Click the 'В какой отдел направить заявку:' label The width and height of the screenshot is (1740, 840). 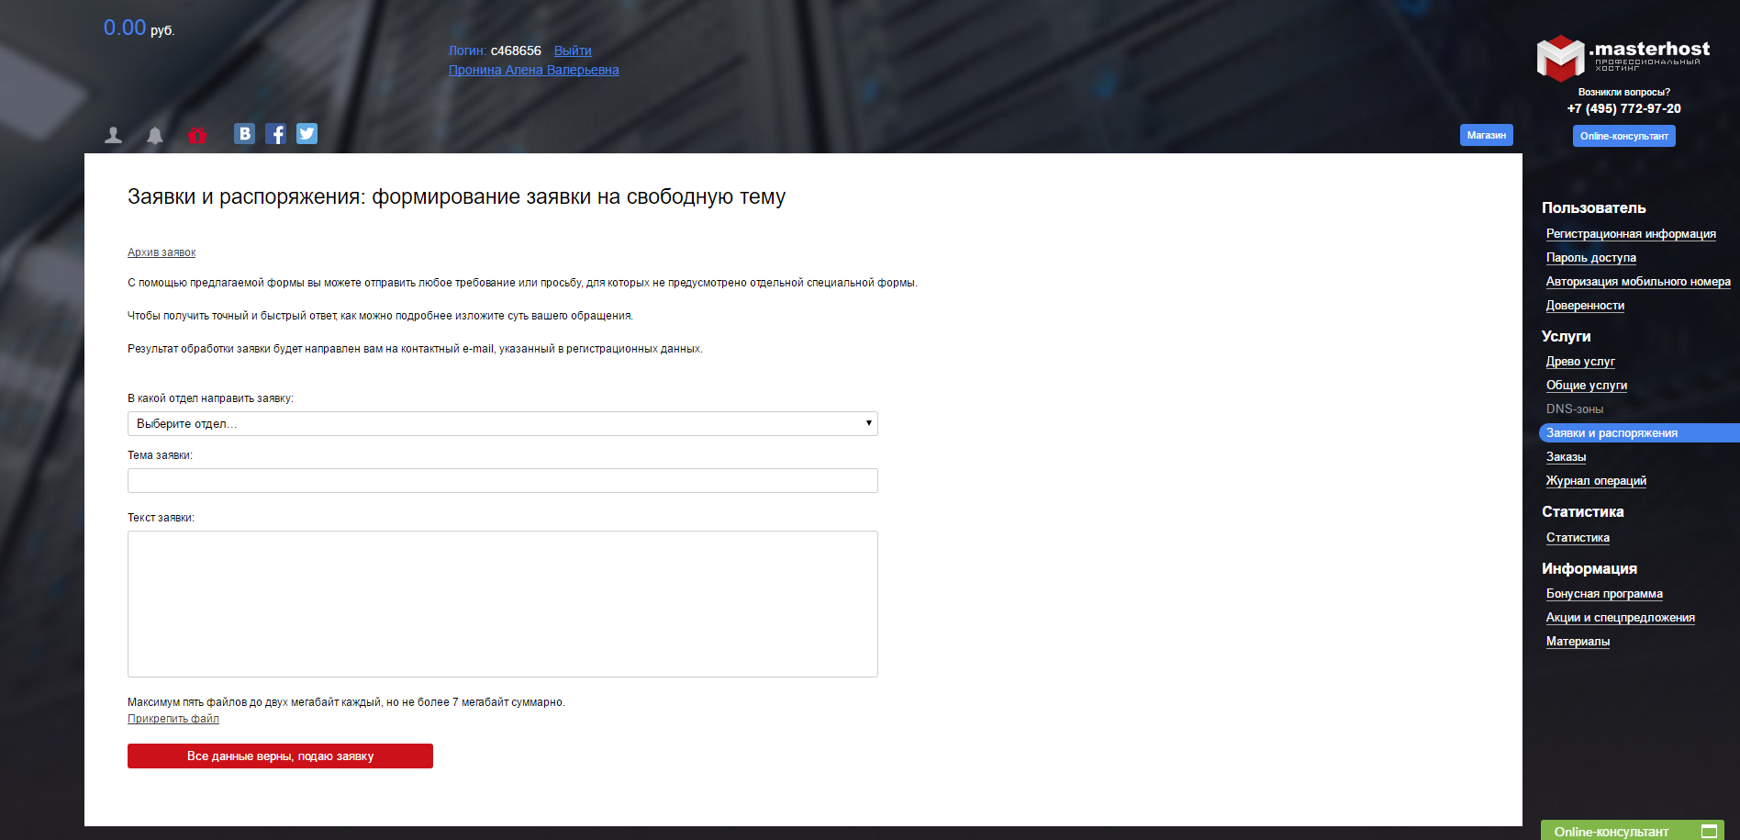tap(210, 398)
